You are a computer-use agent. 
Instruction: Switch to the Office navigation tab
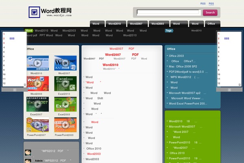(x=213, y=24)
